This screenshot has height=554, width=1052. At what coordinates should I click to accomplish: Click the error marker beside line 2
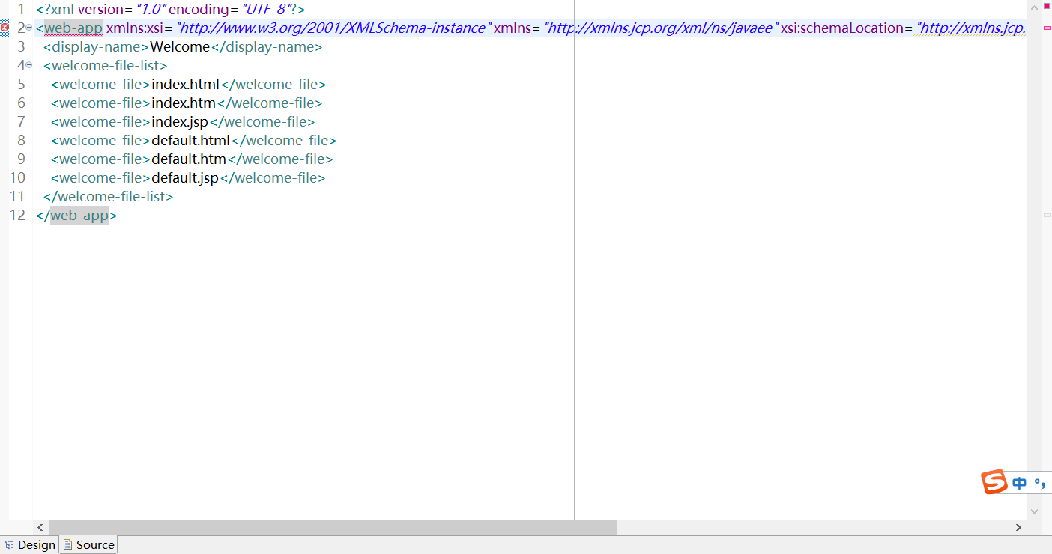click(5, 28)
